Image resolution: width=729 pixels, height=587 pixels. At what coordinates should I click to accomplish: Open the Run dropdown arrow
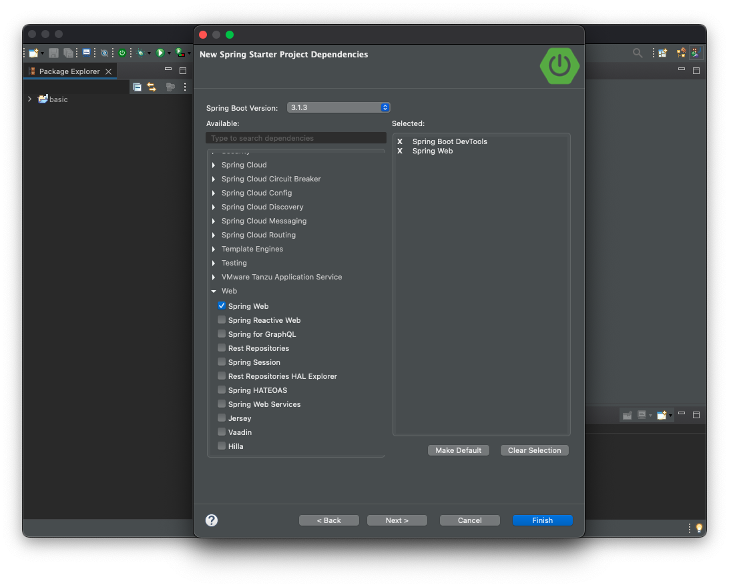(169, 53)
